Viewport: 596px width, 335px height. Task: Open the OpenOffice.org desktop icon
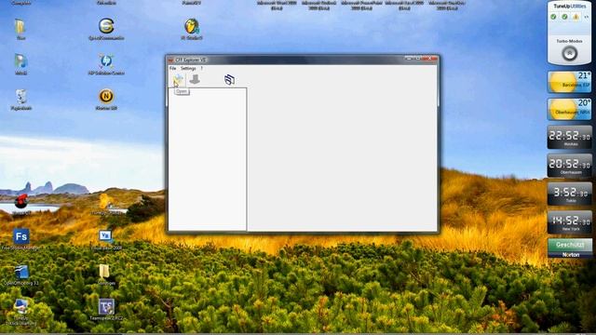pos(21,272)
